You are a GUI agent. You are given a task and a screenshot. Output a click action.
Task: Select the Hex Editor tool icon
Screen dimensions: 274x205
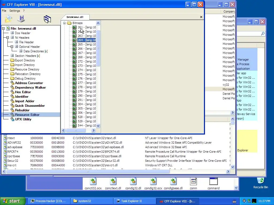coord(12,92)
